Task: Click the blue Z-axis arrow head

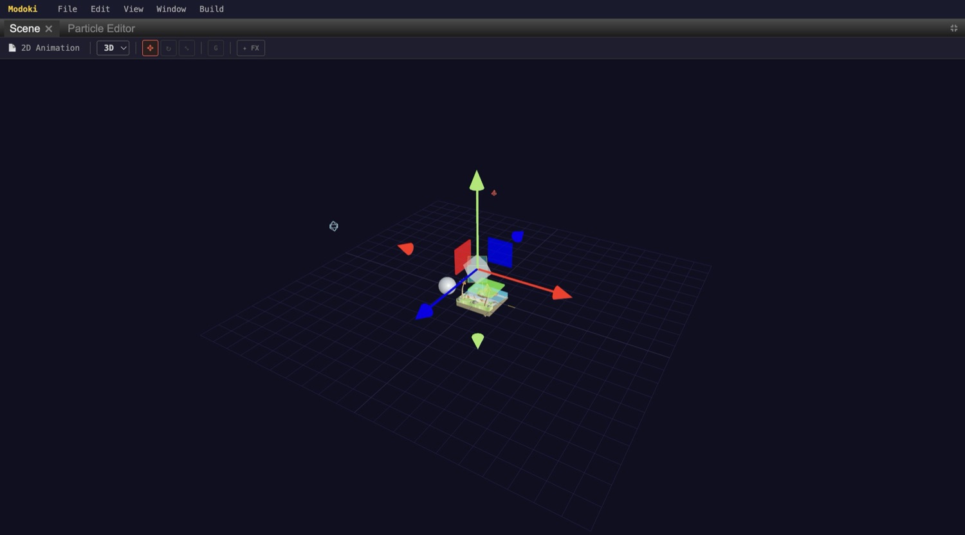Action: [424, 313]
